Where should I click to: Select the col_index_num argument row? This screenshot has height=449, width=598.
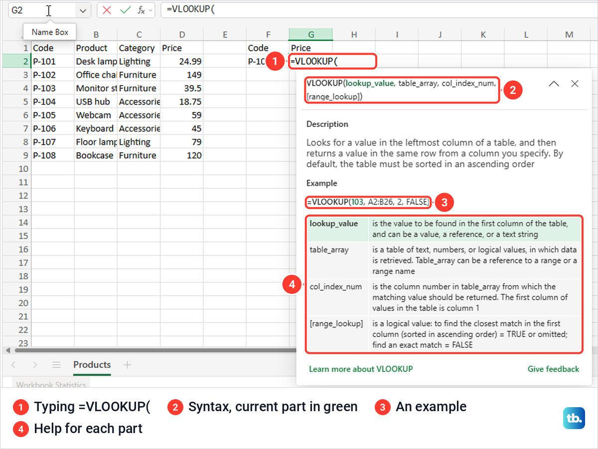point(444,297)
